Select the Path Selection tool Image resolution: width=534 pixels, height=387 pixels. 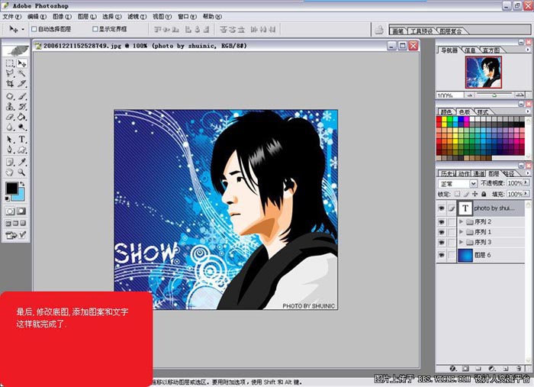coord(10,140)
